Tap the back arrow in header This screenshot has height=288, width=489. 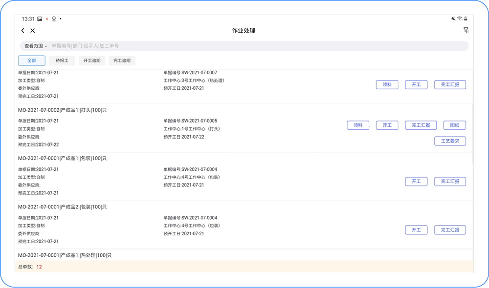23,31
